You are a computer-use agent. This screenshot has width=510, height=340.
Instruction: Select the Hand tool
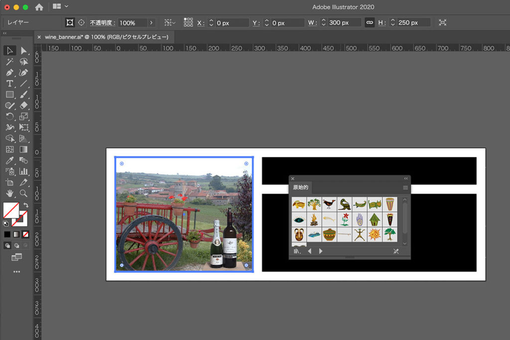coord(9,193)
